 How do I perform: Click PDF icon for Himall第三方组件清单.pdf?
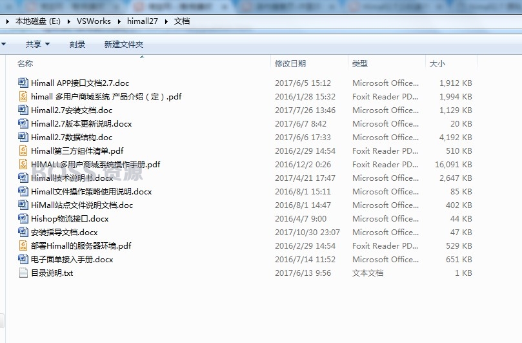pyautogui.click(x=23, y=151)
